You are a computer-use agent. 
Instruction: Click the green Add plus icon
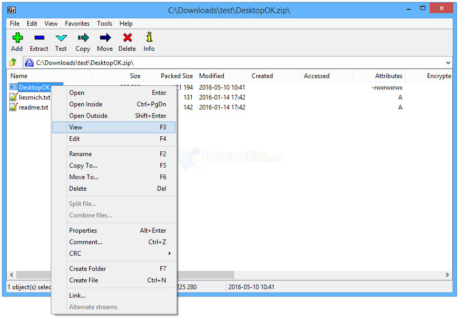pos(17,38)
